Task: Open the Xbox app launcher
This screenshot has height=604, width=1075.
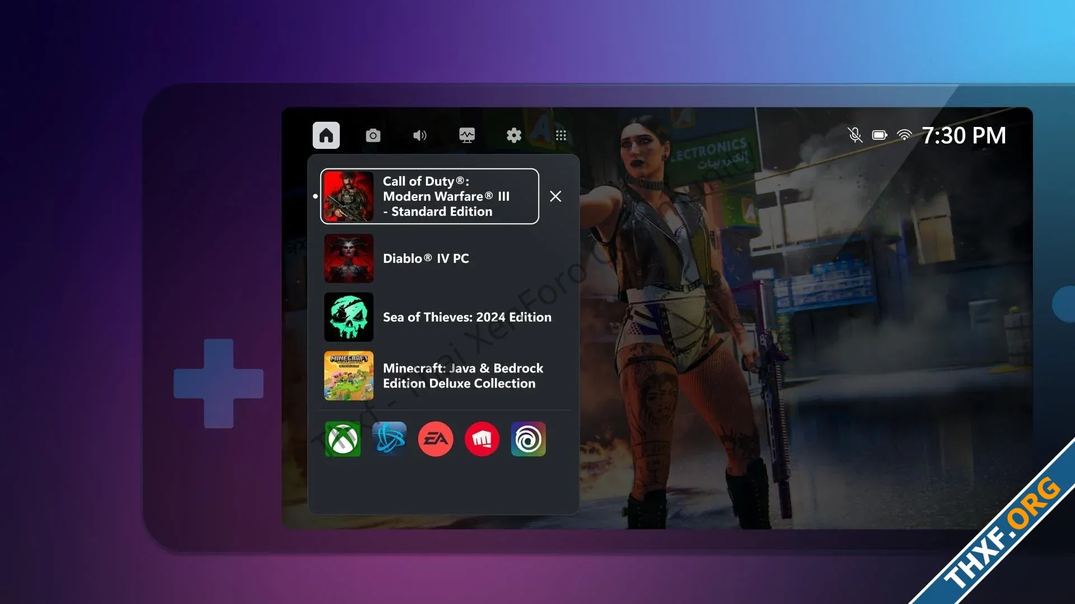Action: [343, 439]
